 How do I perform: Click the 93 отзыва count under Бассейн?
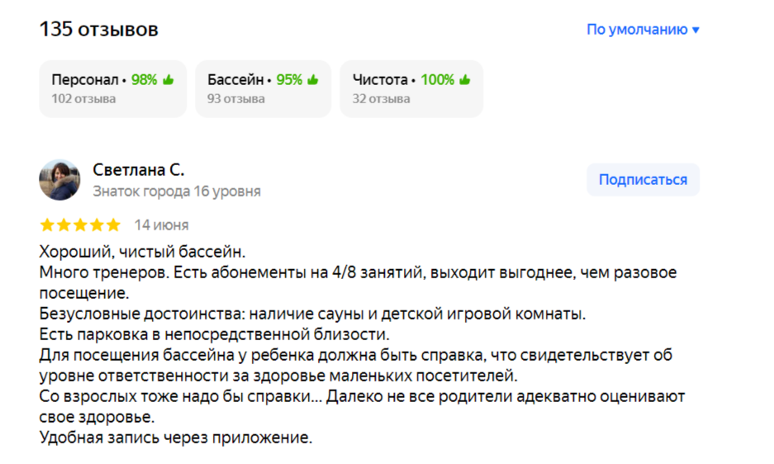[236, 99]
